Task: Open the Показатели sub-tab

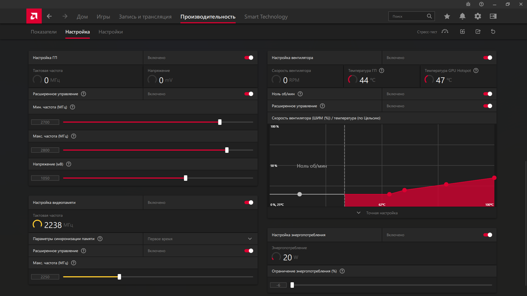Action: coord(44,32)
